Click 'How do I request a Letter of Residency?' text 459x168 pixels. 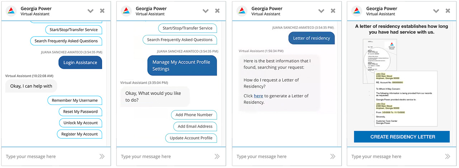tap(271, 83)
